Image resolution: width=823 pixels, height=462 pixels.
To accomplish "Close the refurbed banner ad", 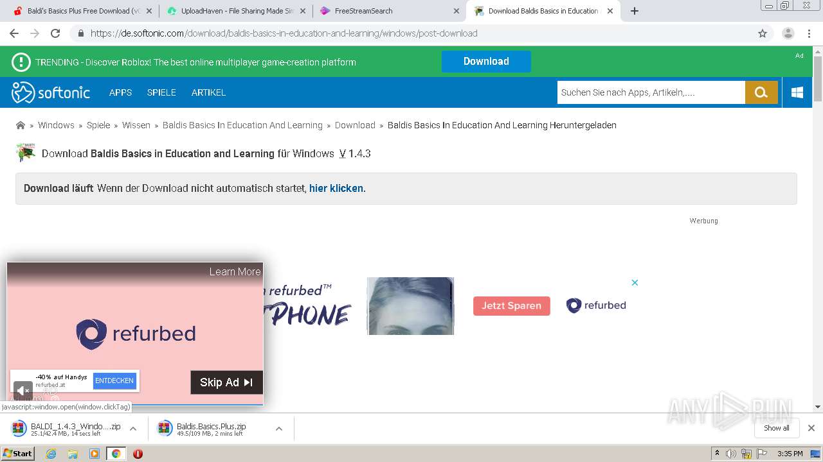I will pos(635,282).
